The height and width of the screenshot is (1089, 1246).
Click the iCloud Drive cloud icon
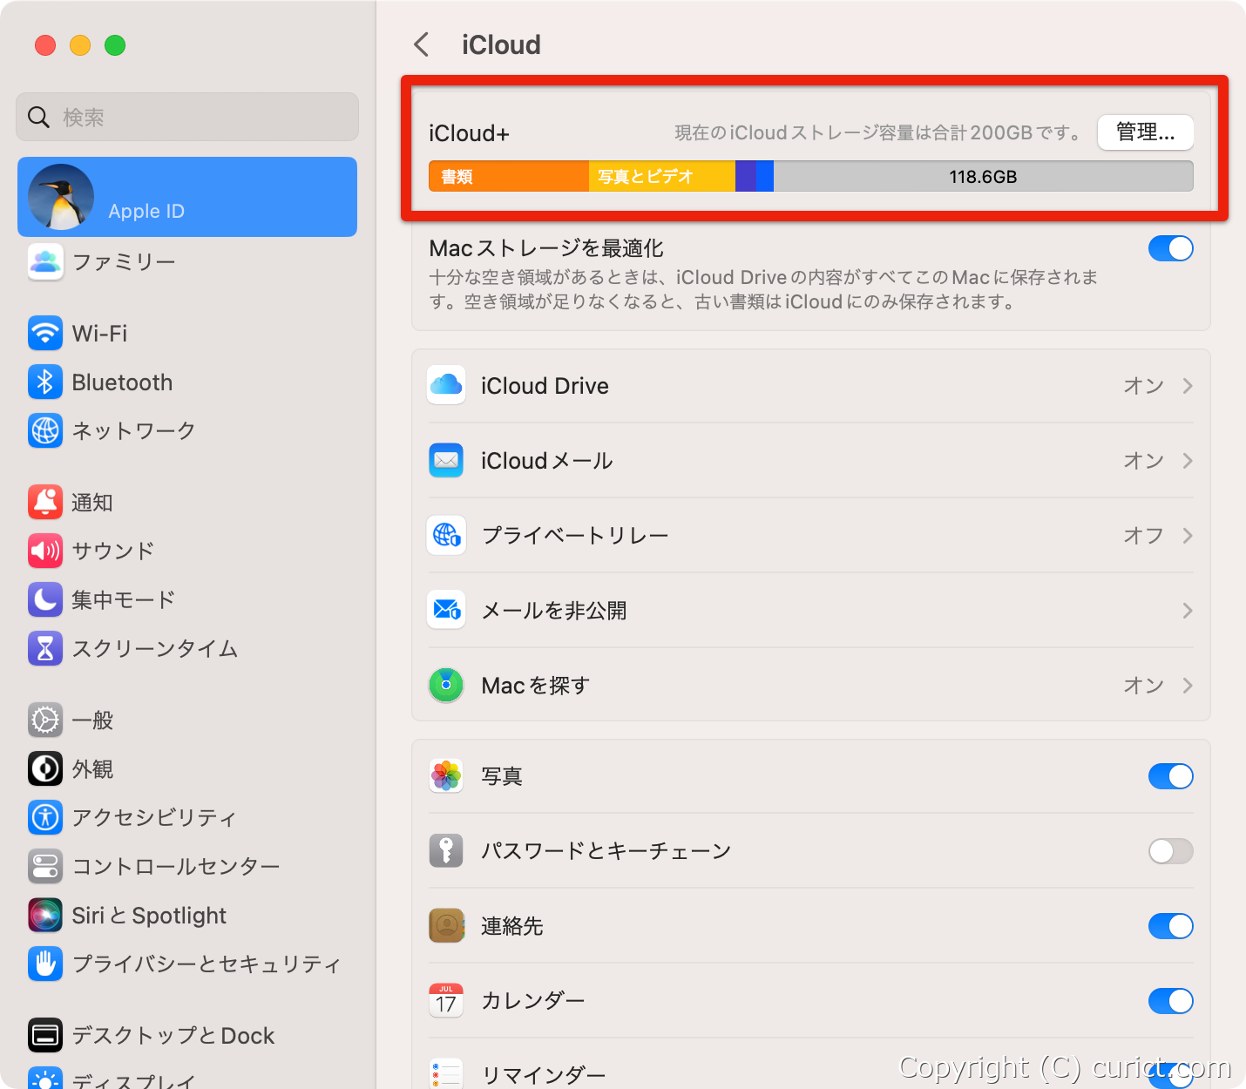pos(446,385)
